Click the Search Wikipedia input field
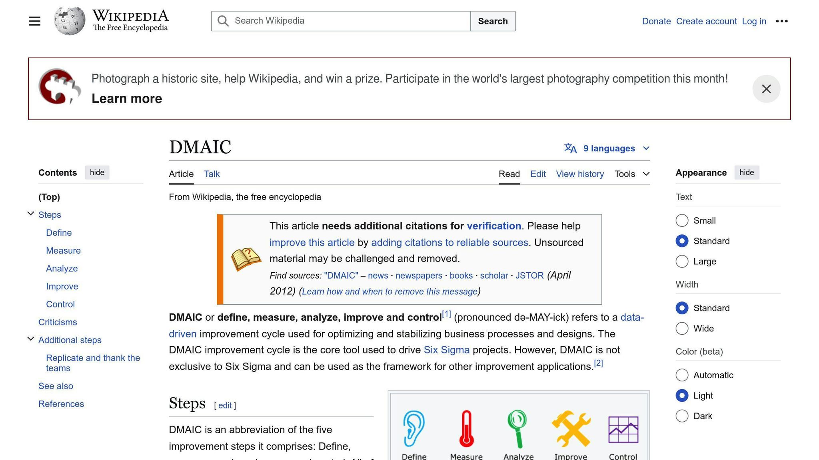Viewport: 819px width, 460px height. click(341, 21)
